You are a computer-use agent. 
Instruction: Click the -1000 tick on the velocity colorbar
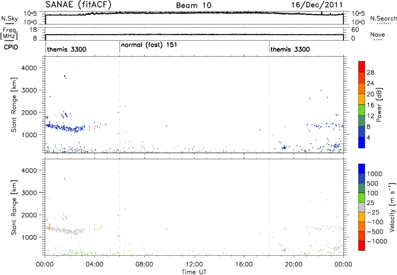click(377, 241)
